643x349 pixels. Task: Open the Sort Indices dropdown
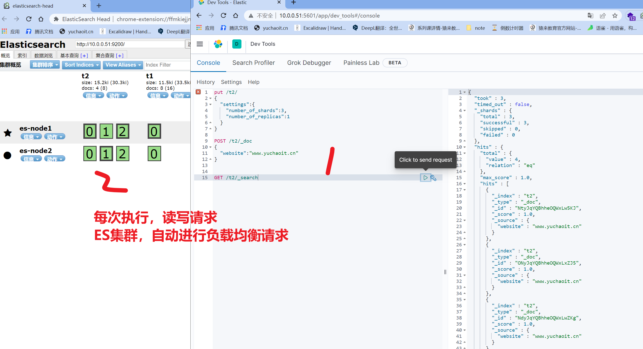coord(81,65)
